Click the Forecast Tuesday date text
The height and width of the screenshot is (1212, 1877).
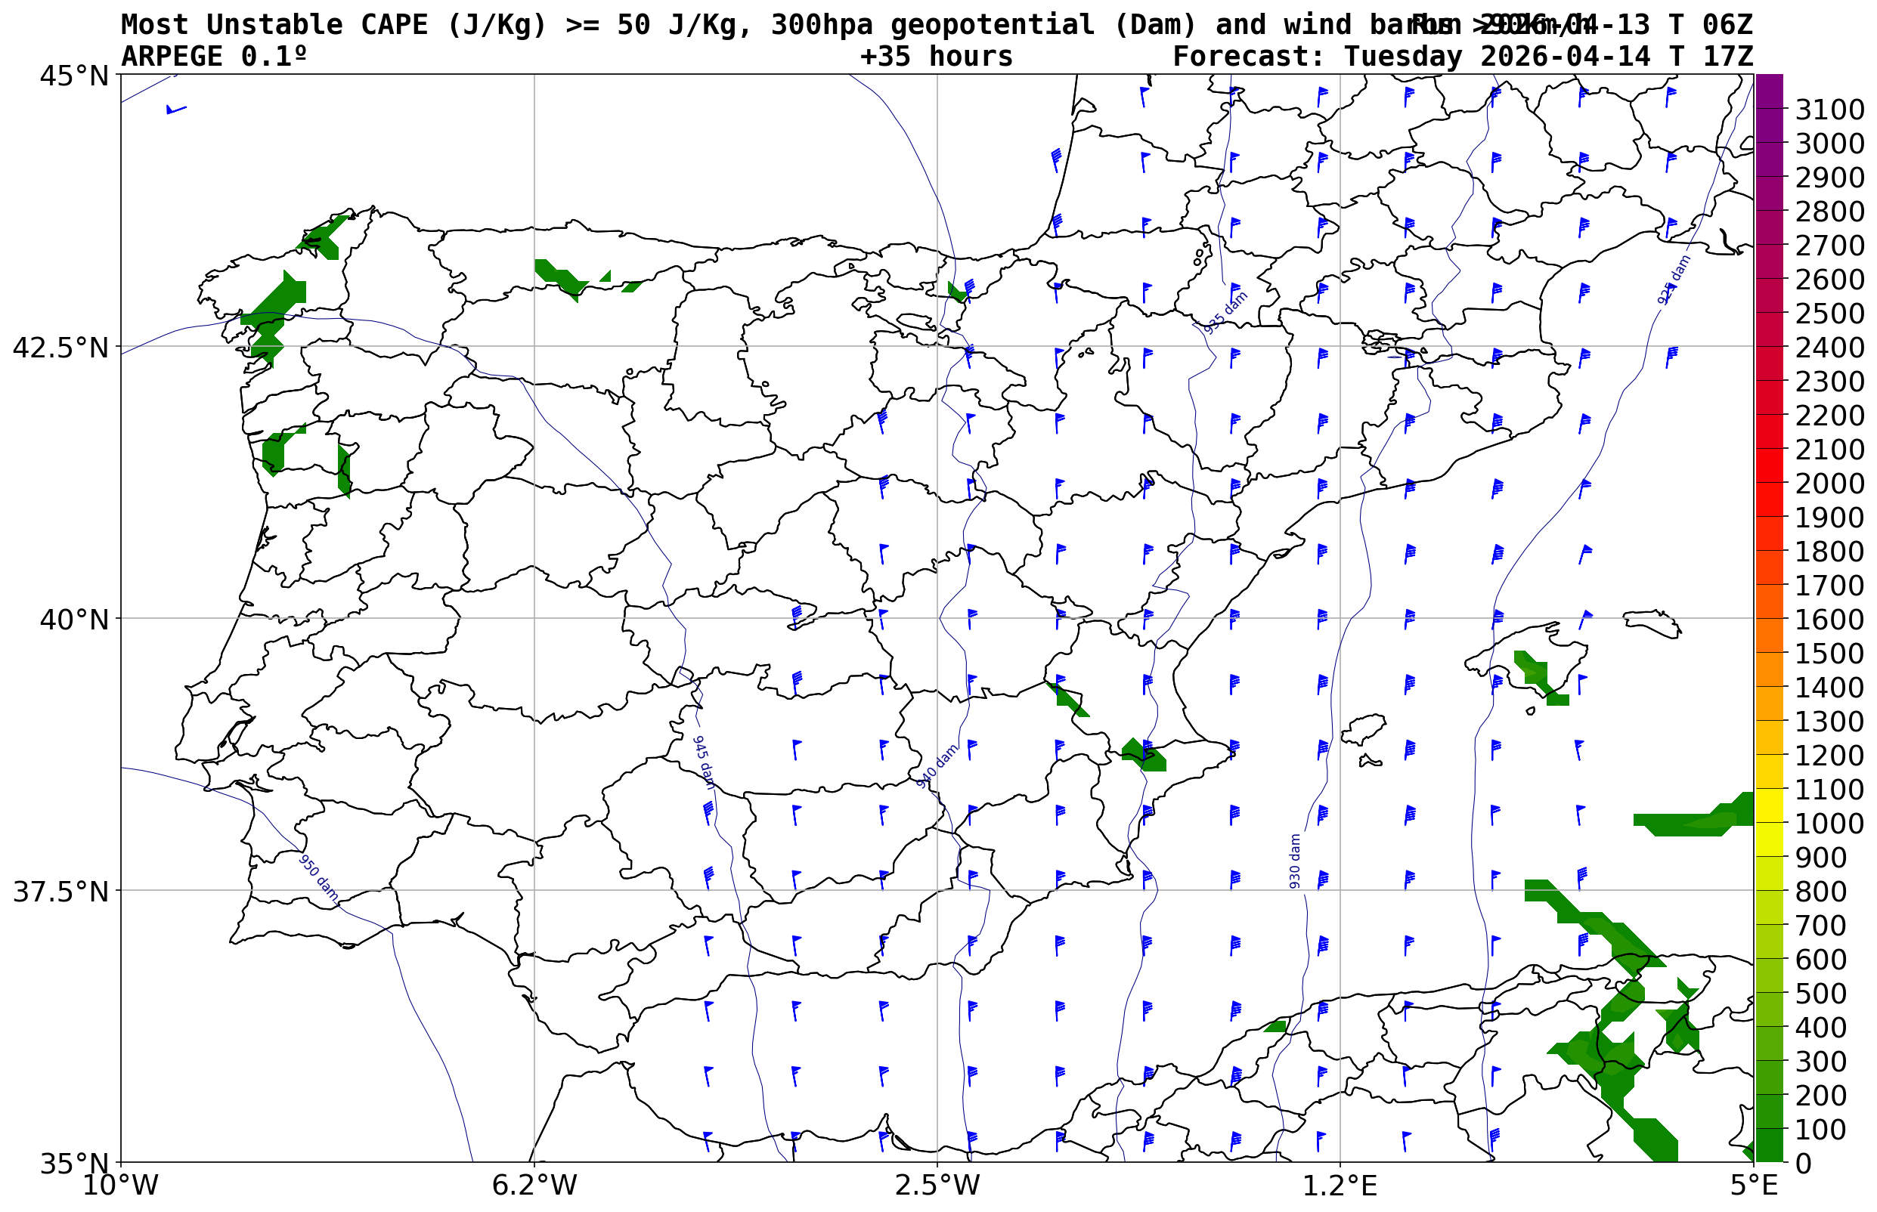pyautogui.click(x=1462, y=57)
